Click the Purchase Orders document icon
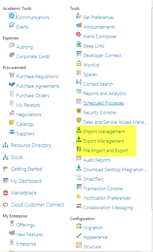 [12, 94]
